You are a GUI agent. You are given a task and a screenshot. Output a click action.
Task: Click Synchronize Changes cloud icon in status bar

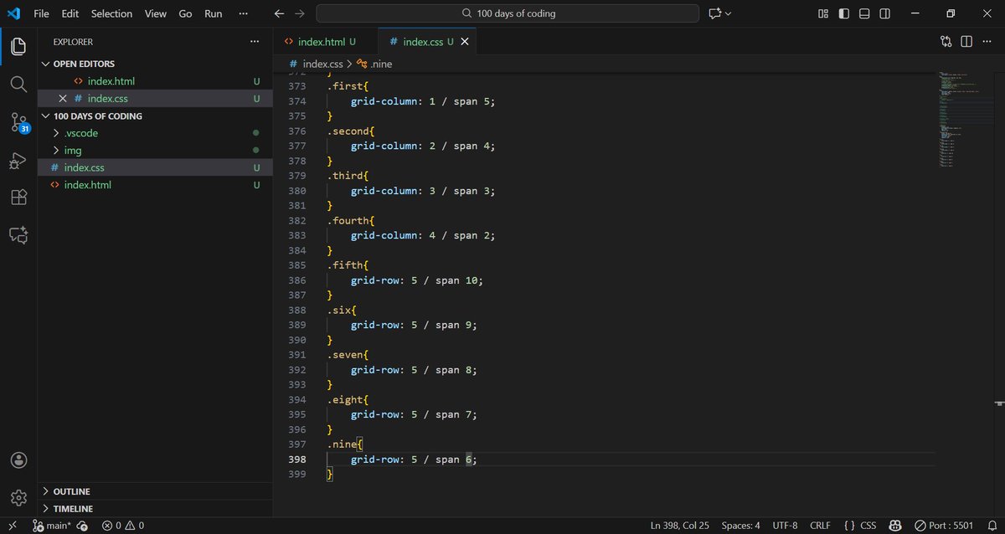[x=82, y=526]
